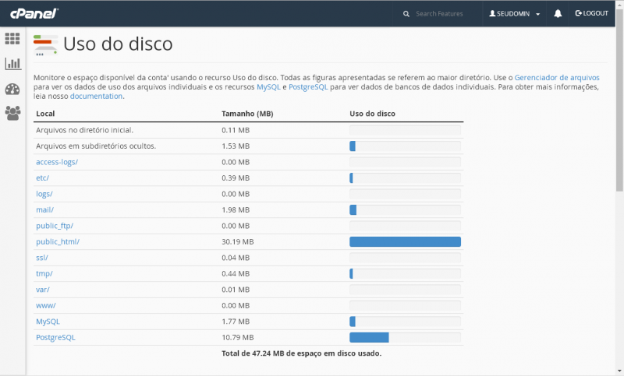Select the 10.79 MB size value

pos(238,338)
